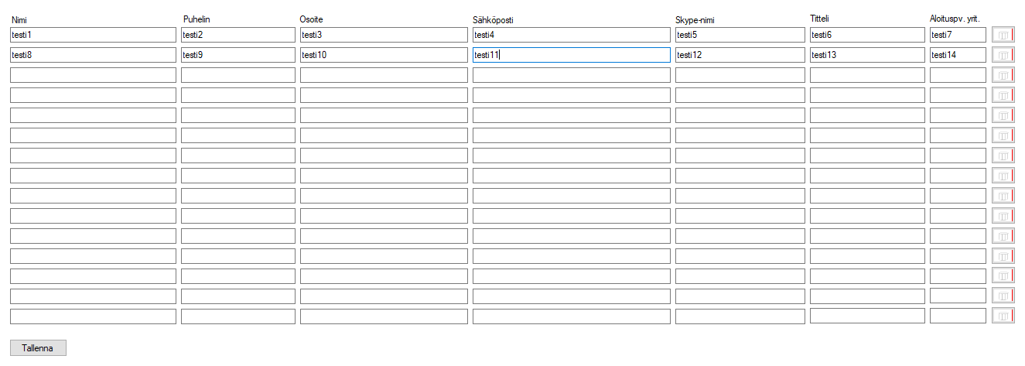This screenshot has width=1025, height=366.
Task: Click the icon button on the sixth row
Action: [x=1003, y=135]
